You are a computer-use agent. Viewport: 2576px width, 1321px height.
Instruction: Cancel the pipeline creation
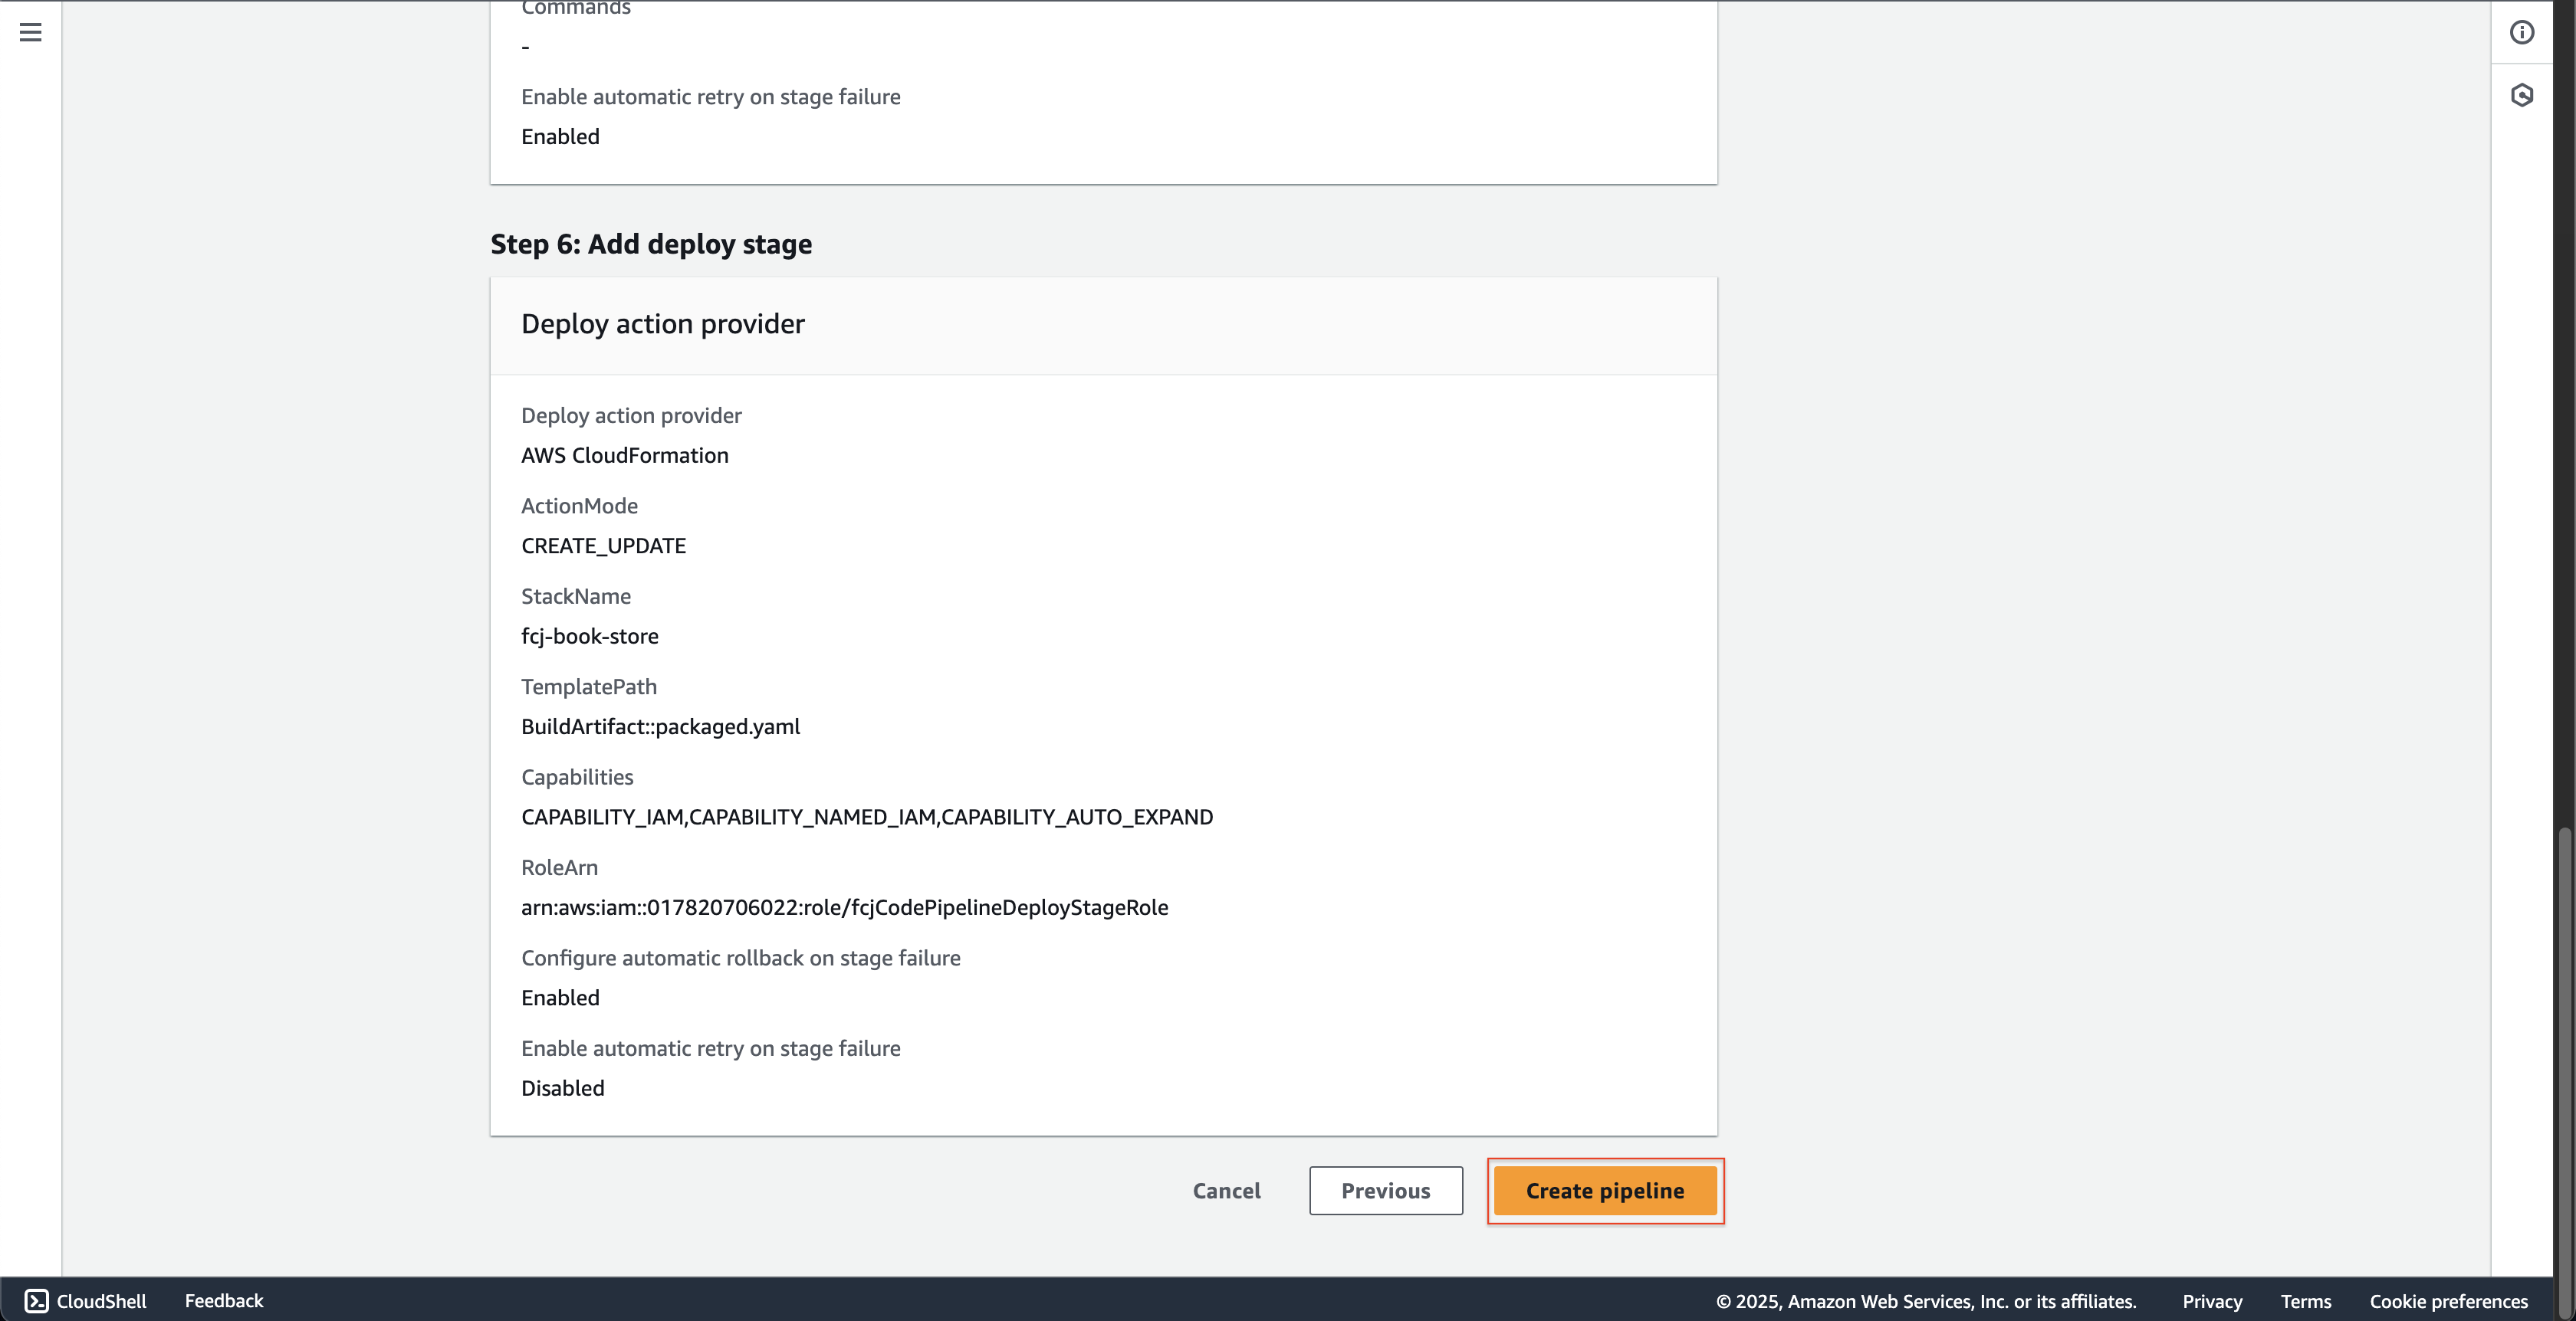pyautogui.click(x=1226, y=1190)
